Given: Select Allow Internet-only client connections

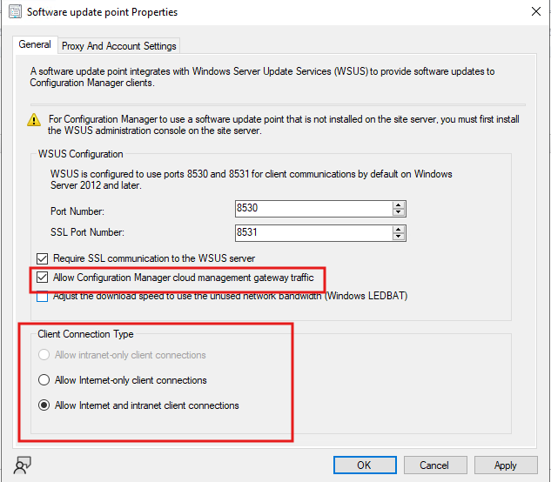Looking at the screenshot, I should [x=43, y=380].
